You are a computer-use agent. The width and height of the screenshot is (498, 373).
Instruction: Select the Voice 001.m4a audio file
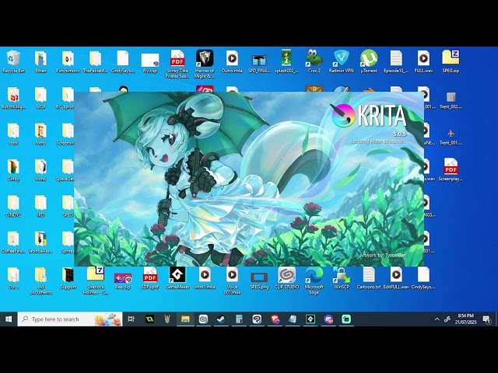232,281
